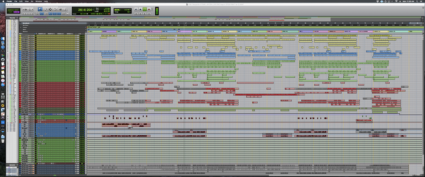Click Return to Zero transport button
Screen dimensions: 425x177
click(136, 14)
